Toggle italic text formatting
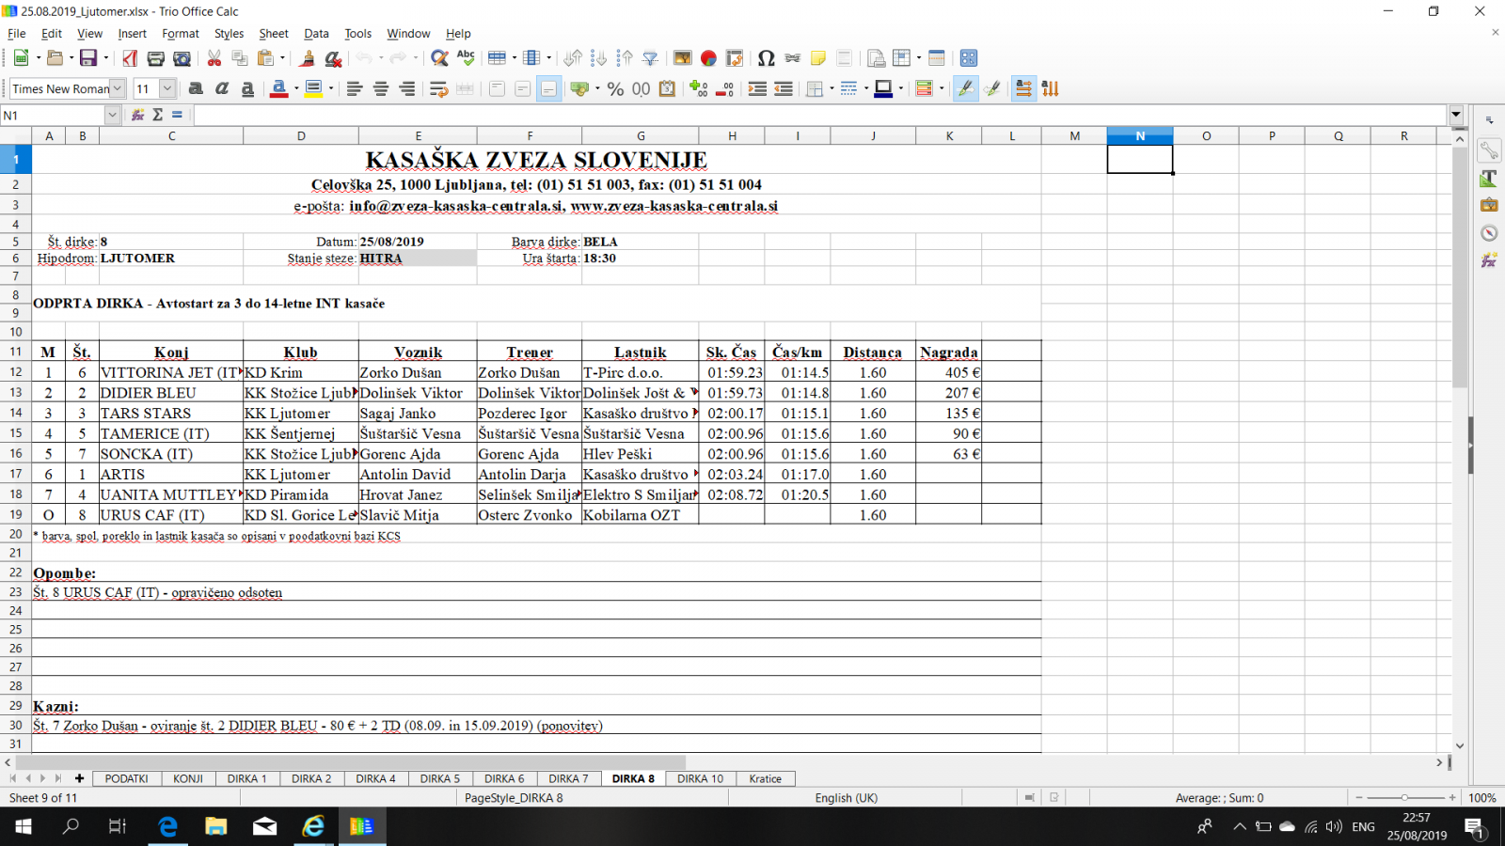1505x846 pixels. click(x=222, y=88)
